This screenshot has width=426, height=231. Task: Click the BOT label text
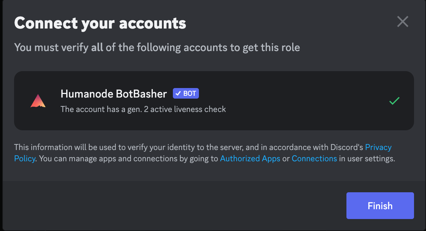[x=189, y=94]
